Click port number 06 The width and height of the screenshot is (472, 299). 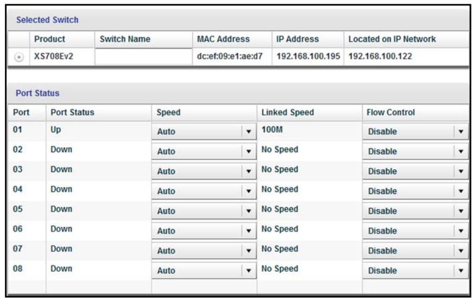coord(18,229)
